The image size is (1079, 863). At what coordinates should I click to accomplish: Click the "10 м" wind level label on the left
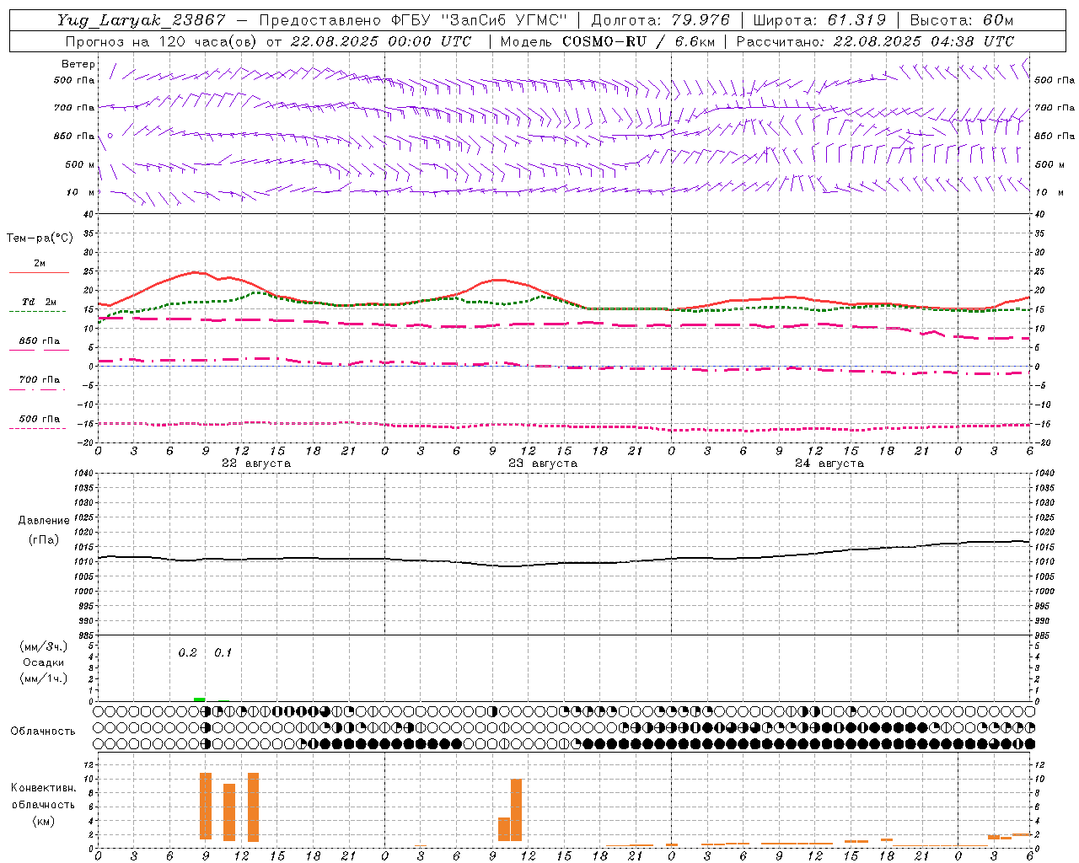tap(81, 193)
